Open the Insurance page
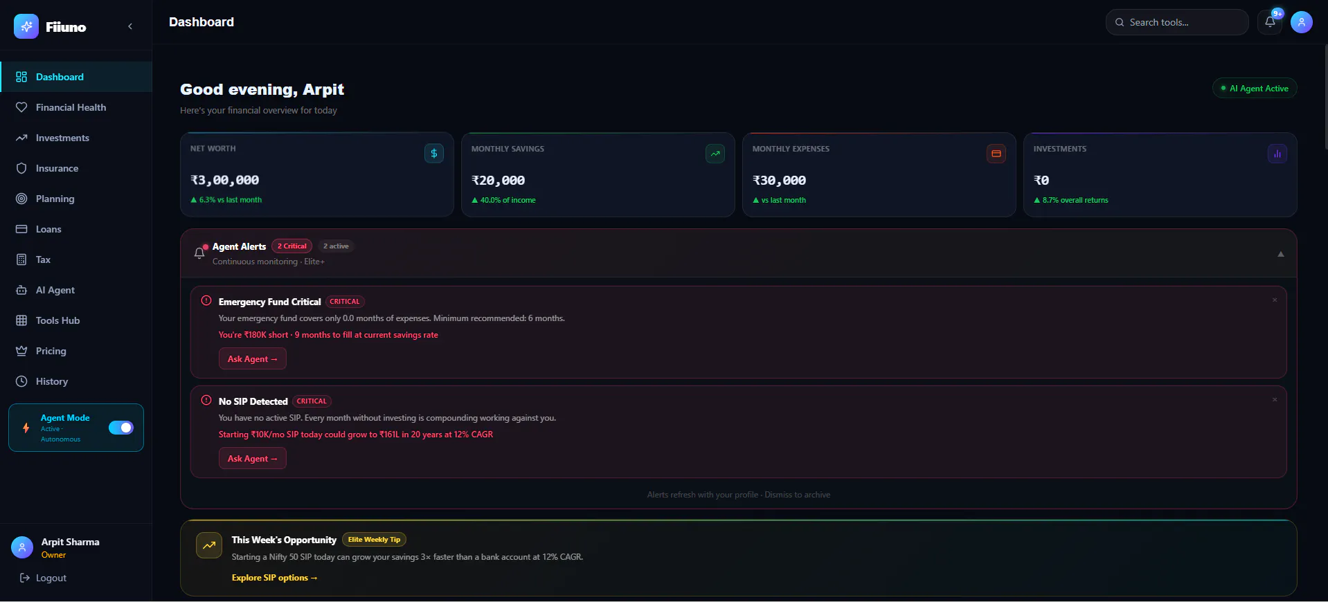The width and height of the screenshot is (1328, 602). coord(76,168)
